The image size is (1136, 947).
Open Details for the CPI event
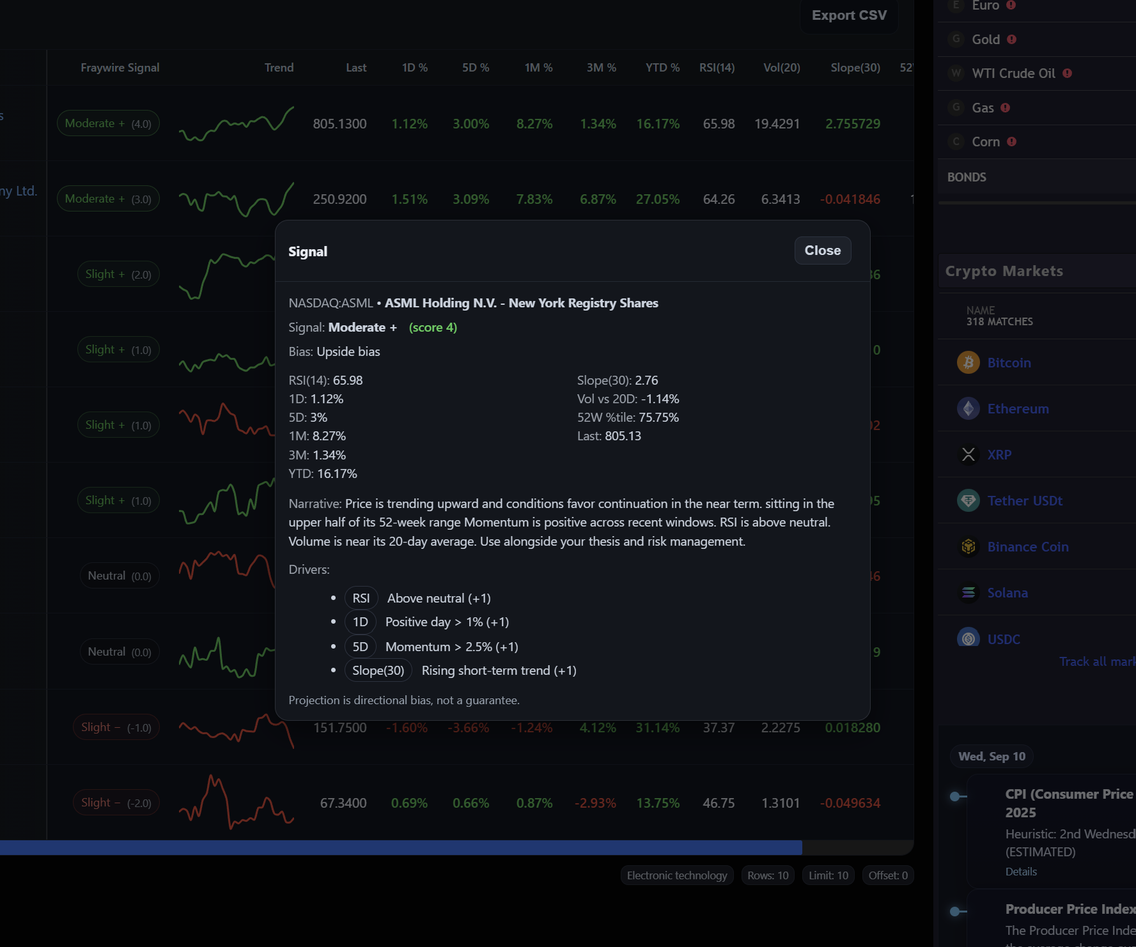pos(1021,872)
